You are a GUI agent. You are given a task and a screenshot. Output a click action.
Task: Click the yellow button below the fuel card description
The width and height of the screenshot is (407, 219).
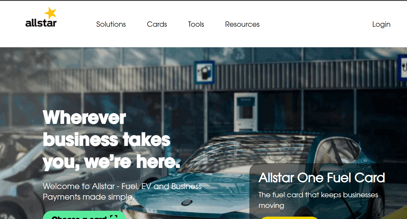pyautogui.click(x=290, y=218)
